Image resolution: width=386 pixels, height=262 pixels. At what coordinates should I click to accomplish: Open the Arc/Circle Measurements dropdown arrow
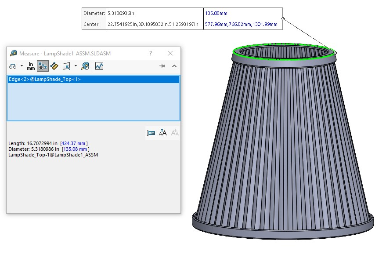[x=22, y=66]
